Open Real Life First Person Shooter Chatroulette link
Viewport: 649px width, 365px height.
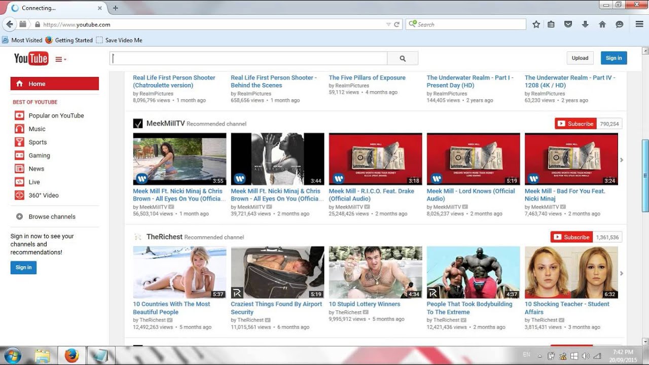point(174,82)
